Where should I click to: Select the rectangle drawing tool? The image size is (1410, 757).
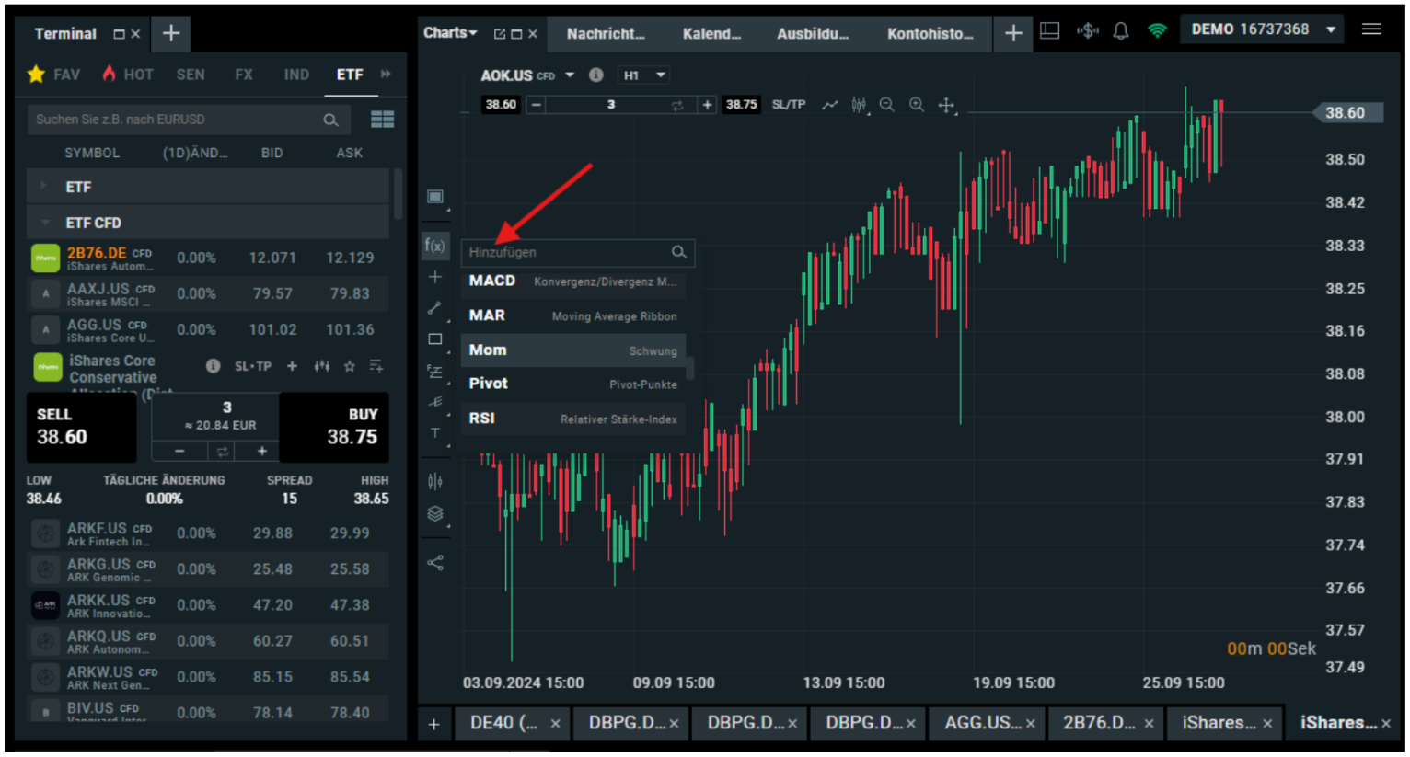point(435,338)
